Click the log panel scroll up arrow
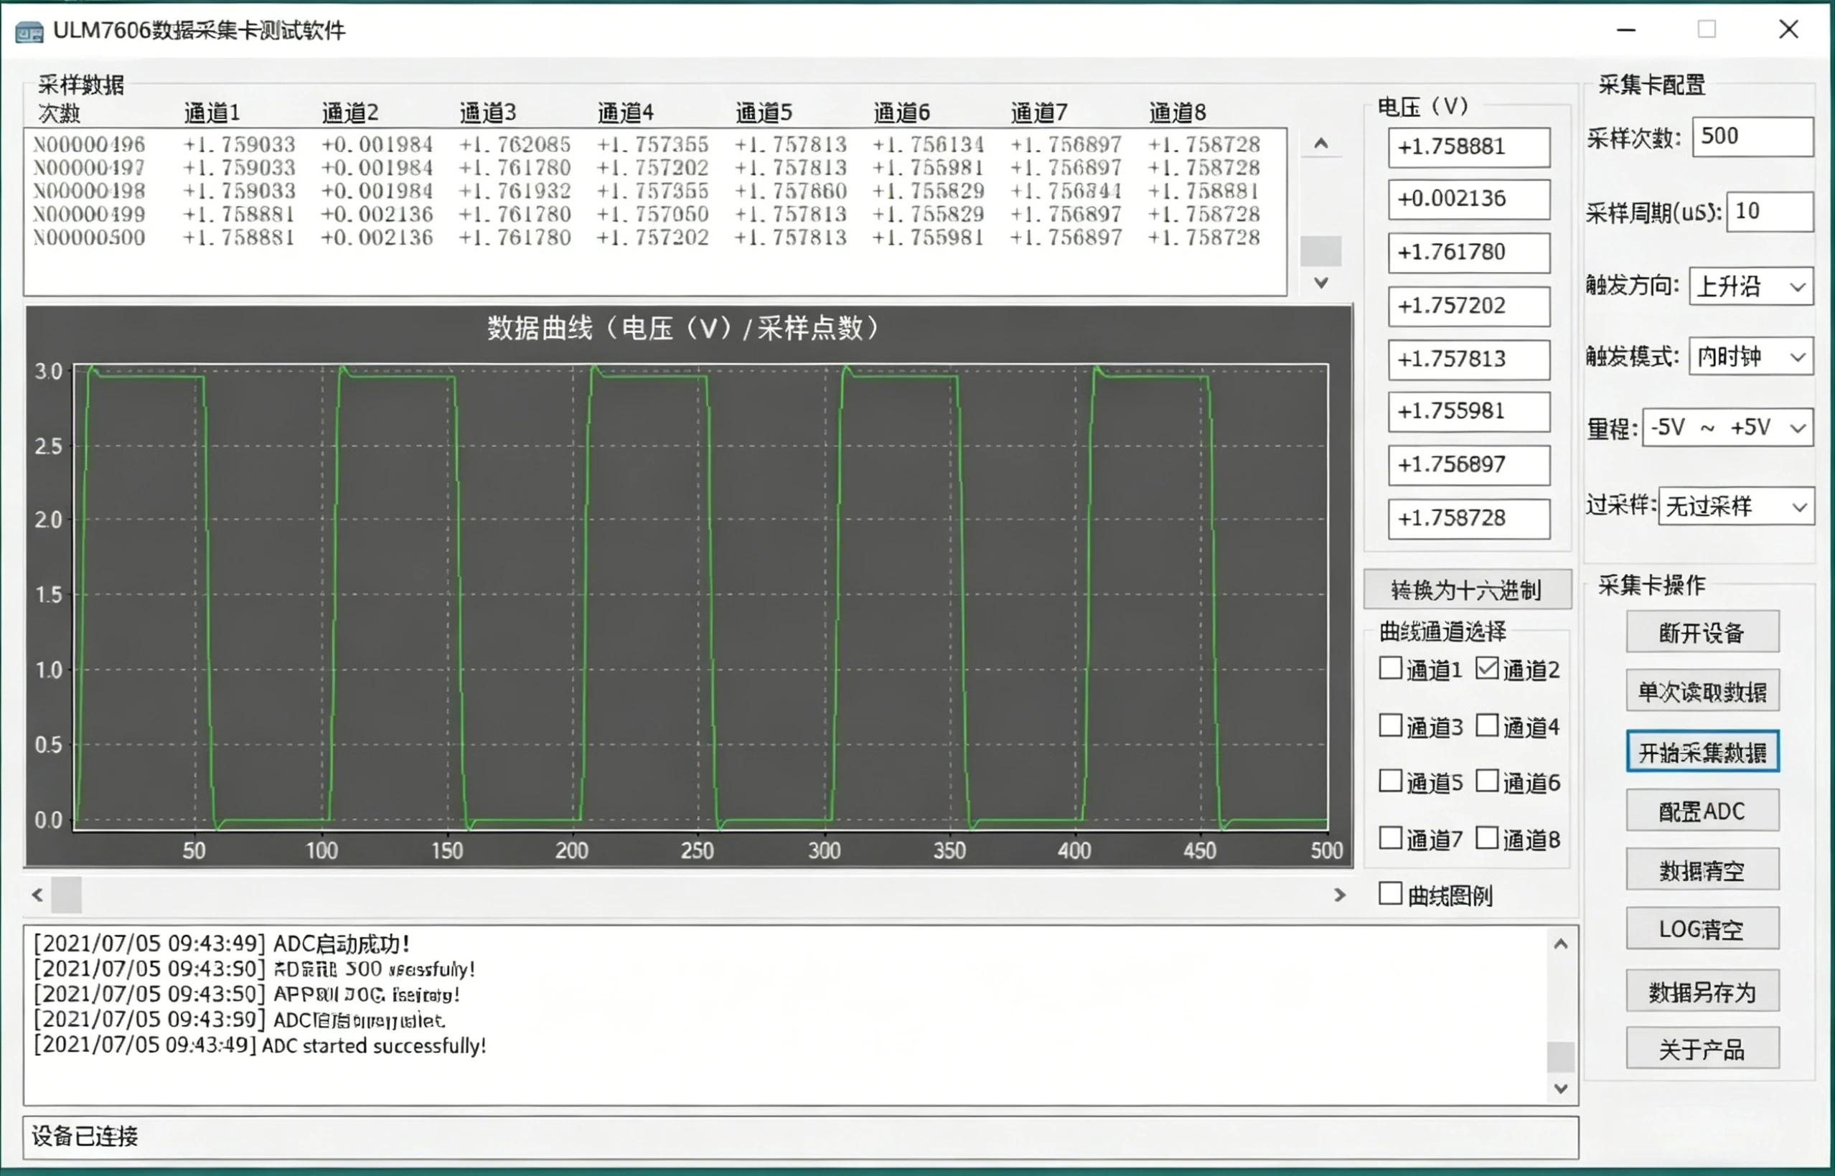 [1560, 944]
